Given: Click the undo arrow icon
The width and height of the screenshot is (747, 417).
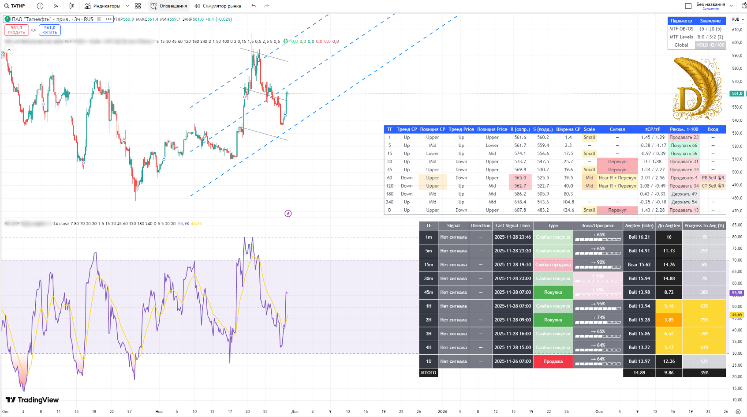Looking at the screenshot, I should pos(254,6).
